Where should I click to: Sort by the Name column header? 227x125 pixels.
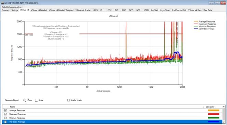coord(12,107)
